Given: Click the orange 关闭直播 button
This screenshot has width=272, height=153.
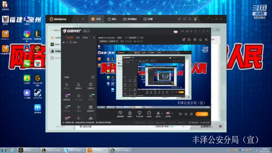Looking at the screenshot, I should pos(202,114).
